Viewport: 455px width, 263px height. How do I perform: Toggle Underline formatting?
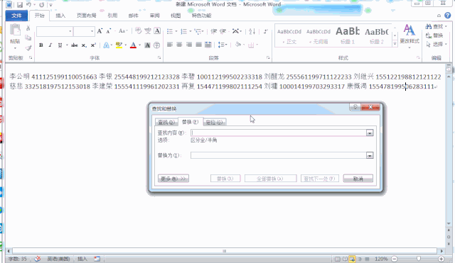[x=60, y=45]
